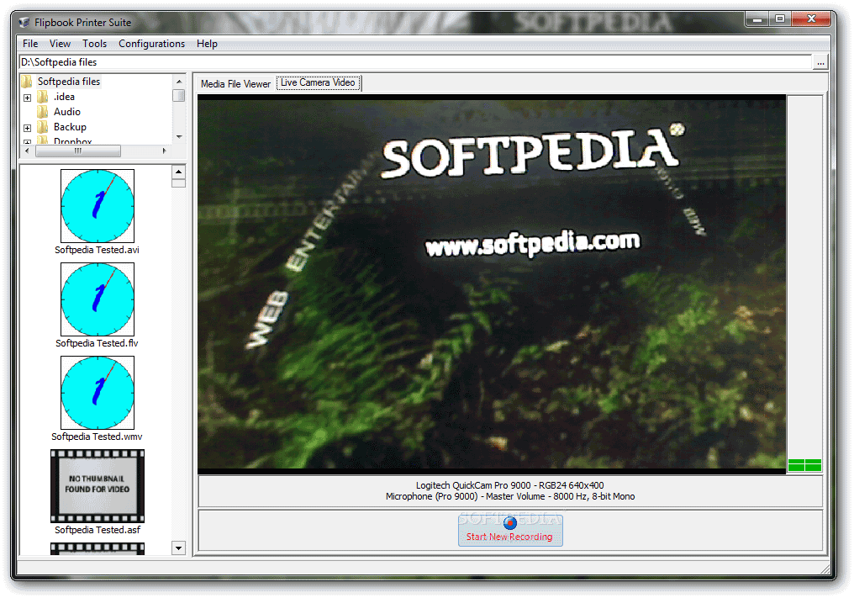
Task: Click the Logitech QuickCam Pro 9000 info text
Action: click(509, 485)
